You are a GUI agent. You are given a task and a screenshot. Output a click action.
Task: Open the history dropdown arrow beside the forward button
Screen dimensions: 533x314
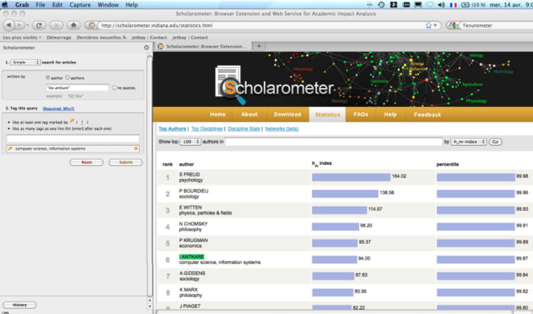click(x=28, y=25)
